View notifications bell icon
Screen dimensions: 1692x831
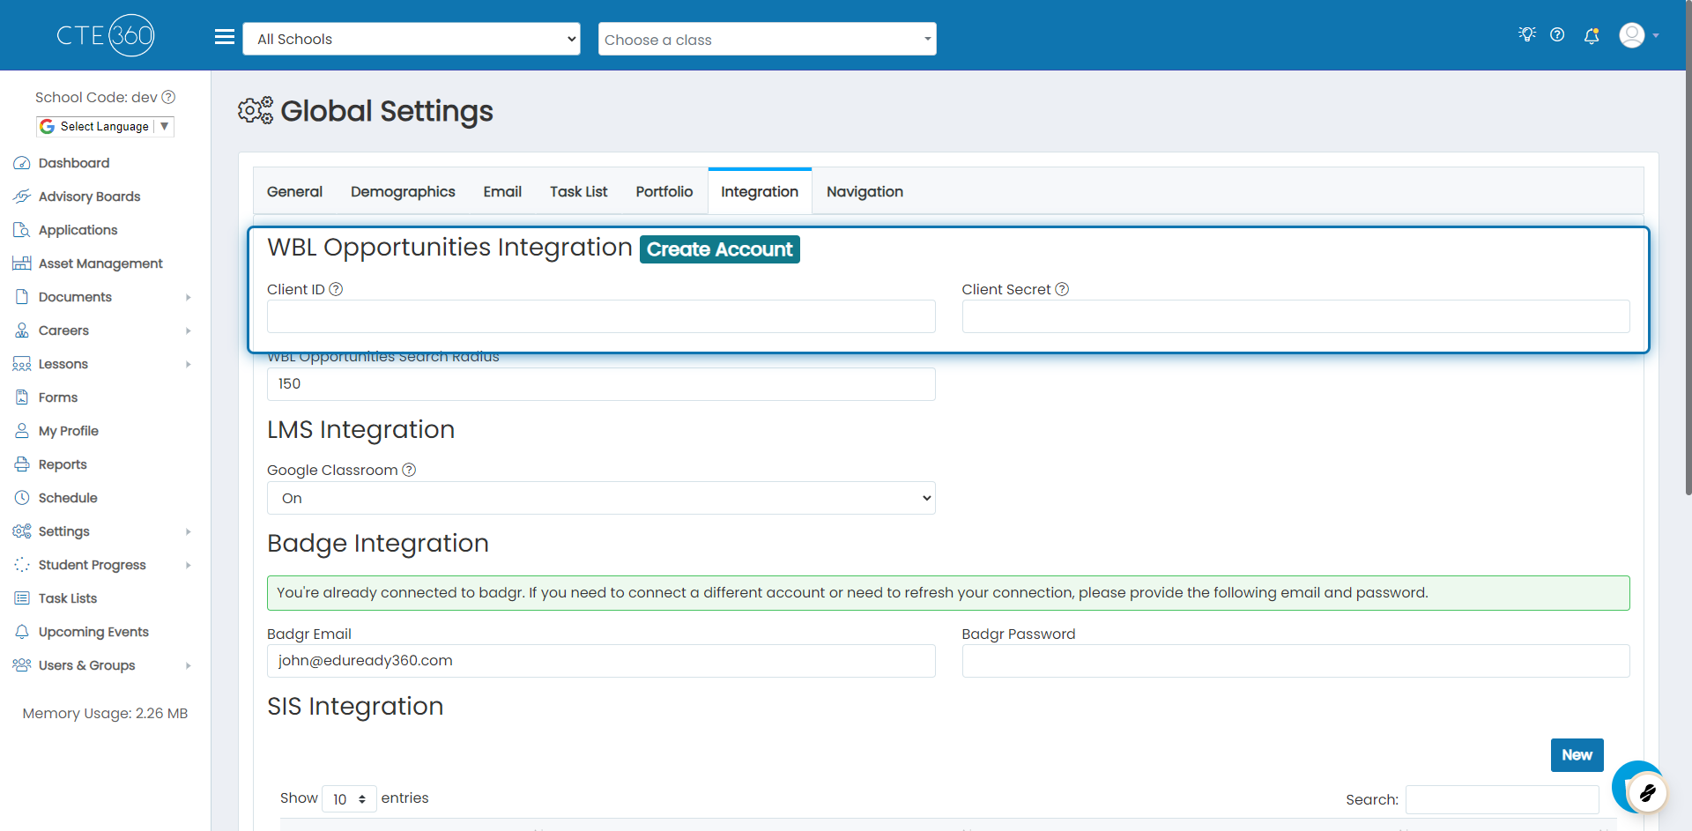(1592, 35)
